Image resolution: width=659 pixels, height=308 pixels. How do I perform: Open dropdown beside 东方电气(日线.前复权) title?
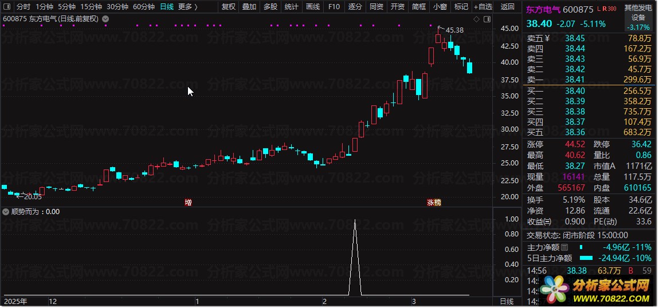[105, 19]
